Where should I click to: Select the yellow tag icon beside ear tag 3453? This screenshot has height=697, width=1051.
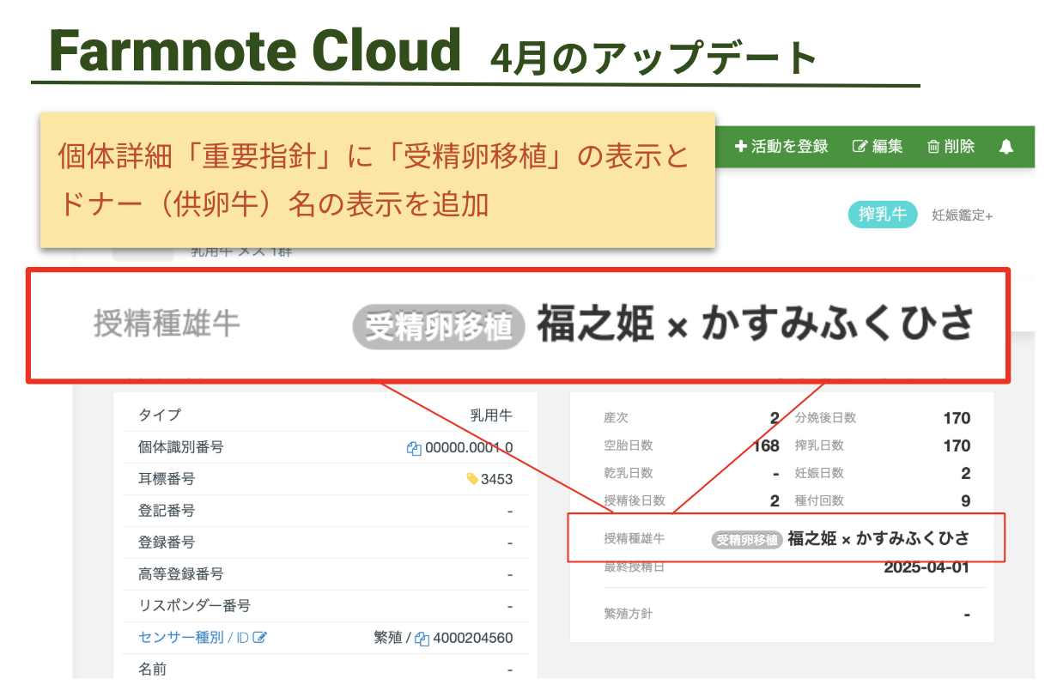click(x=471, y=479)
